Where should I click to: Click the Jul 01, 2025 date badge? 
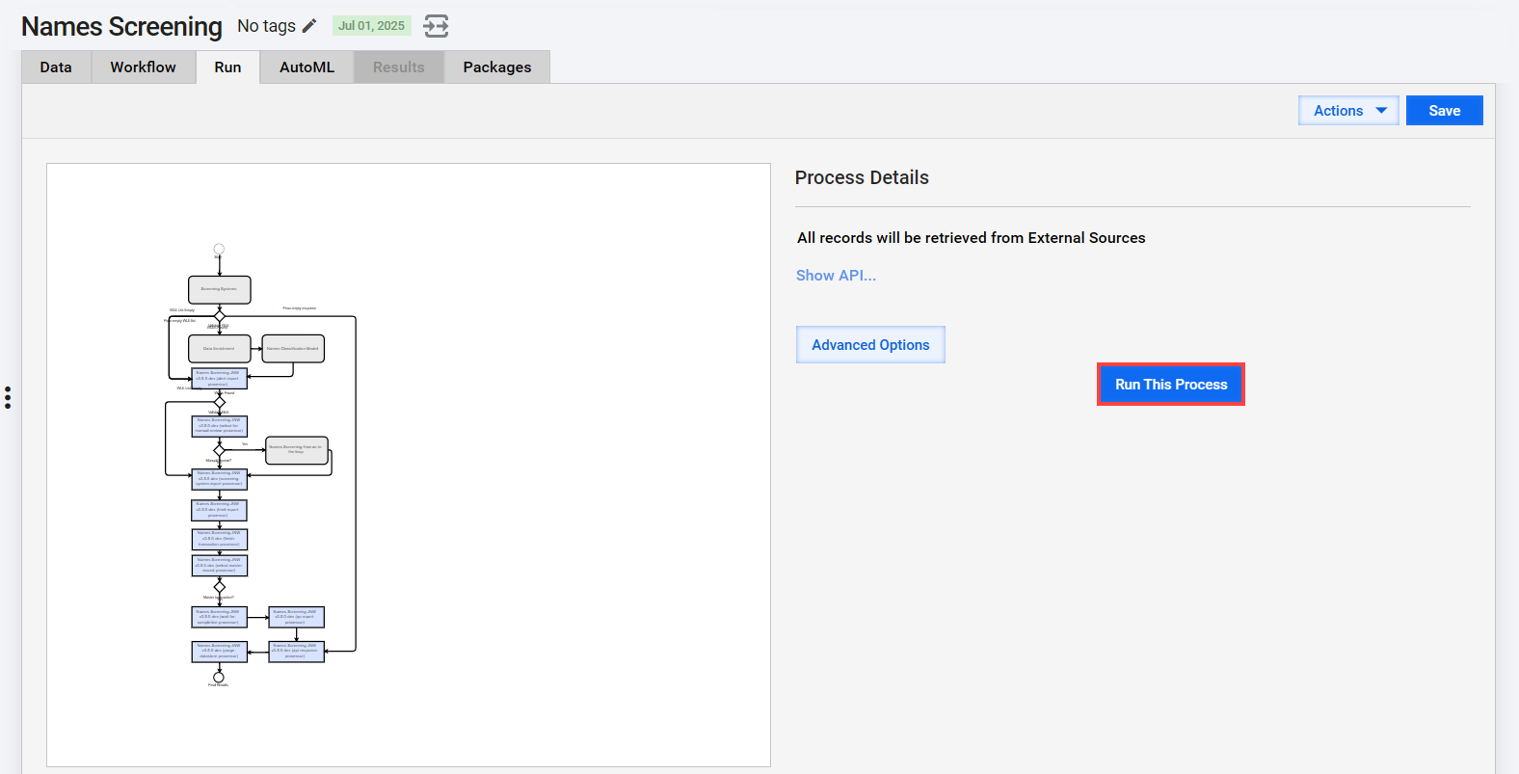371,26
